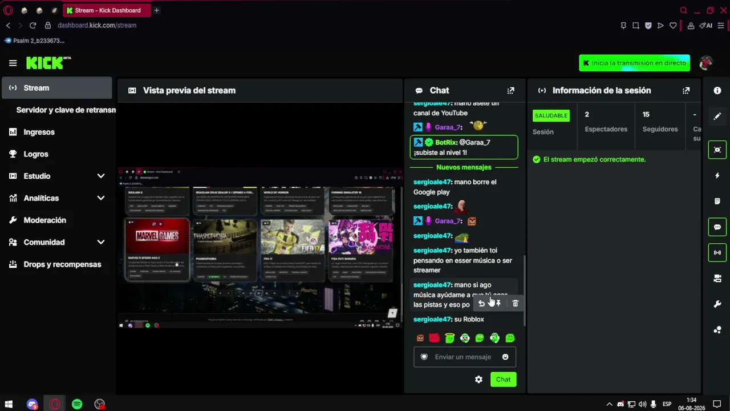Click BotRix username in chat
Image resolution: width=730 pixels, height=411 pixels.
(445, 142)
